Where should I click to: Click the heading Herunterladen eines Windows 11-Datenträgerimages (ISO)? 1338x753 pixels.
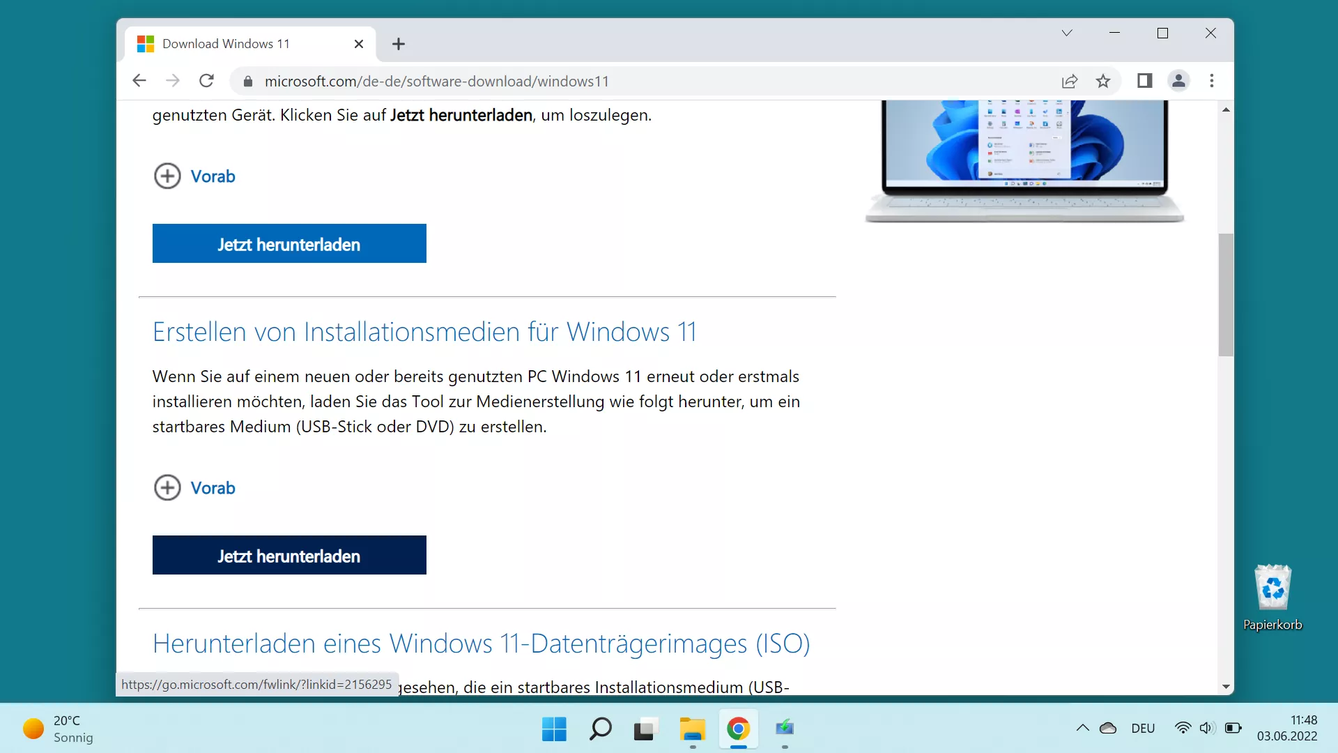coord(481,644)
